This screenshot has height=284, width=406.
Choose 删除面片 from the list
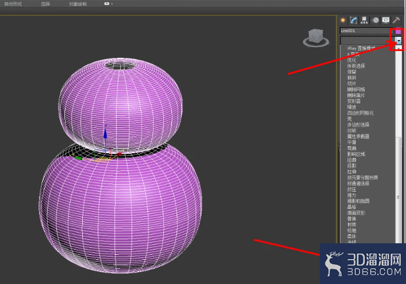pyautogui.click(x=356, y=95)
